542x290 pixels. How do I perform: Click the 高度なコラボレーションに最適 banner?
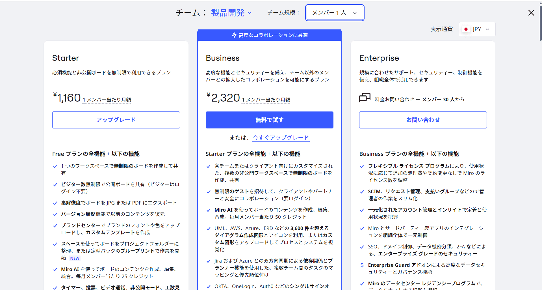[270, 35]
